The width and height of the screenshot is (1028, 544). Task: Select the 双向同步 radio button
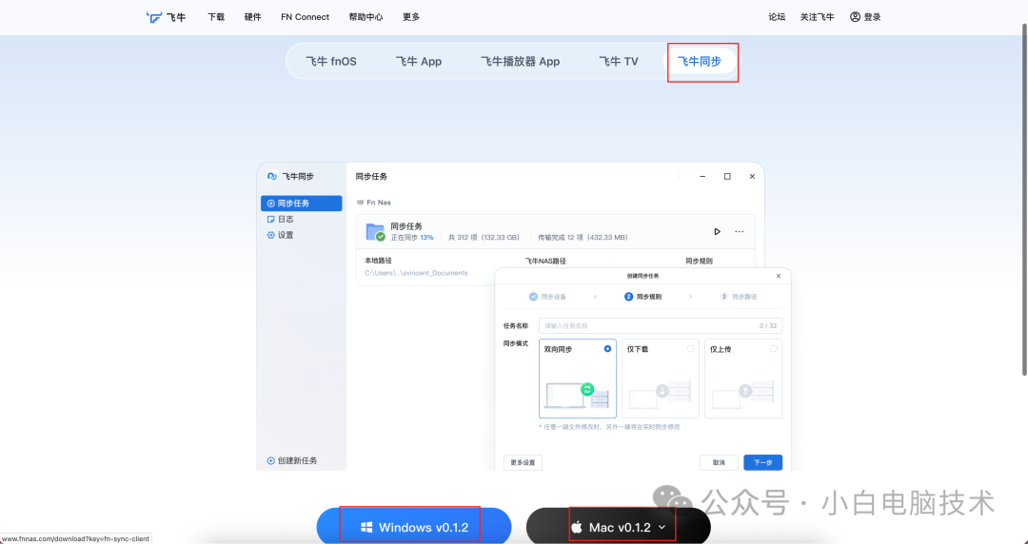[607, 349]
